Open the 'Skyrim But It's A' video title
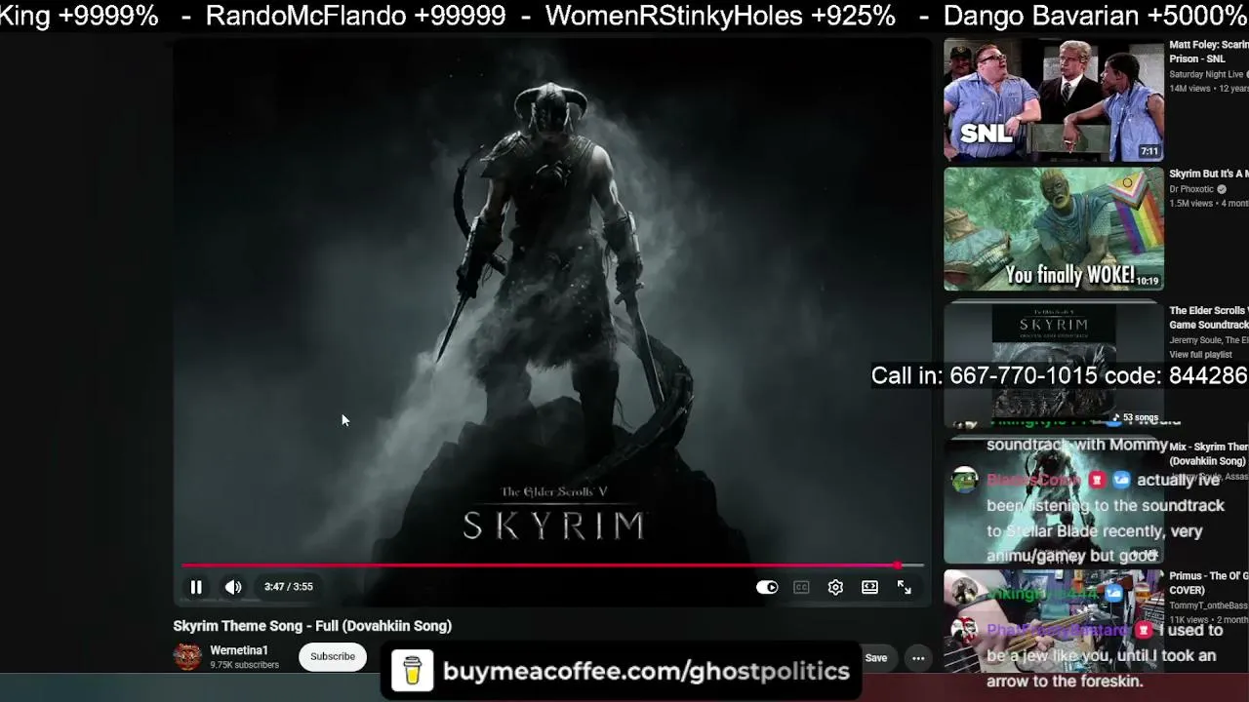The height and width of the screenshot is (702, 1249). click(x=1209, y=175)
